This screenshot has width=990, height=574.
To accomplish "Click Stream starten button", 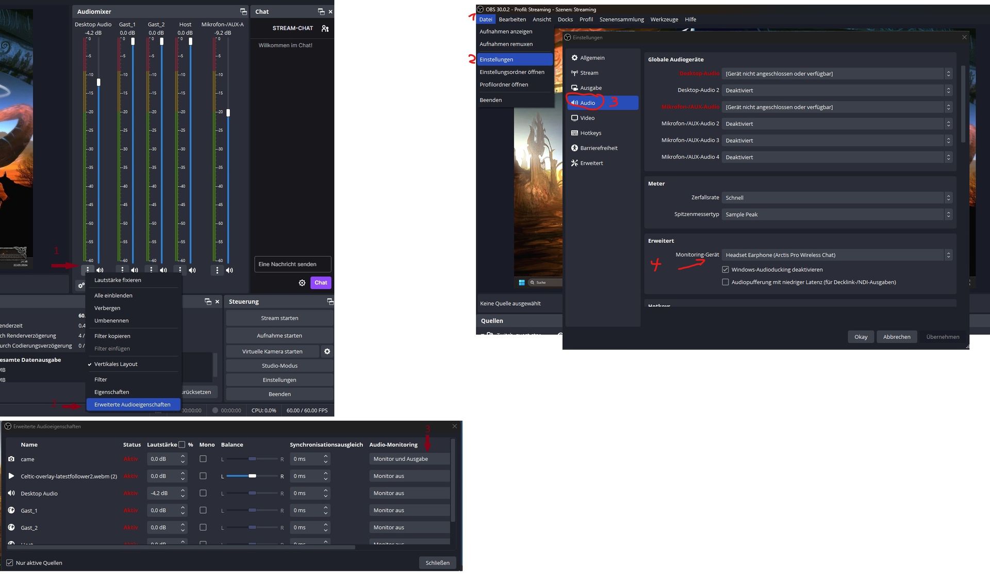I will [x=279, y=318].
